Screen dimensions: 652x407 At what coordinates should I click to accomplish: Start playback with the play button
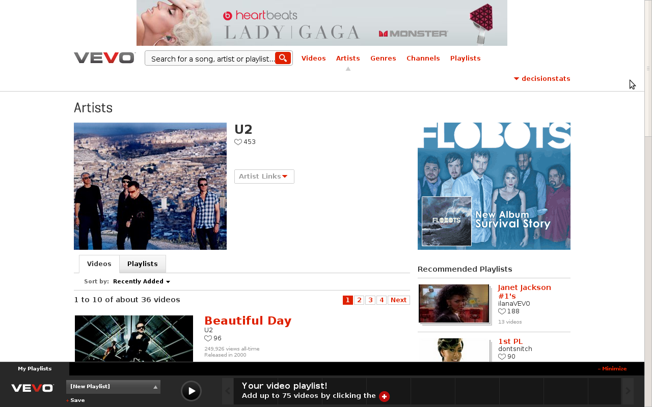[192, 391]
